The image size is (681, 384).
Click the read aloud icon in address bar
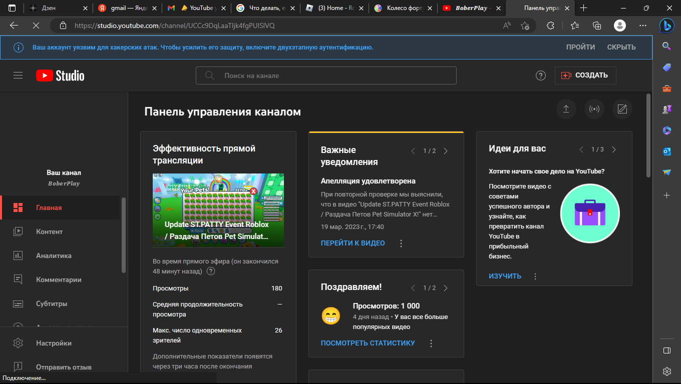click(x=507, y=25)
